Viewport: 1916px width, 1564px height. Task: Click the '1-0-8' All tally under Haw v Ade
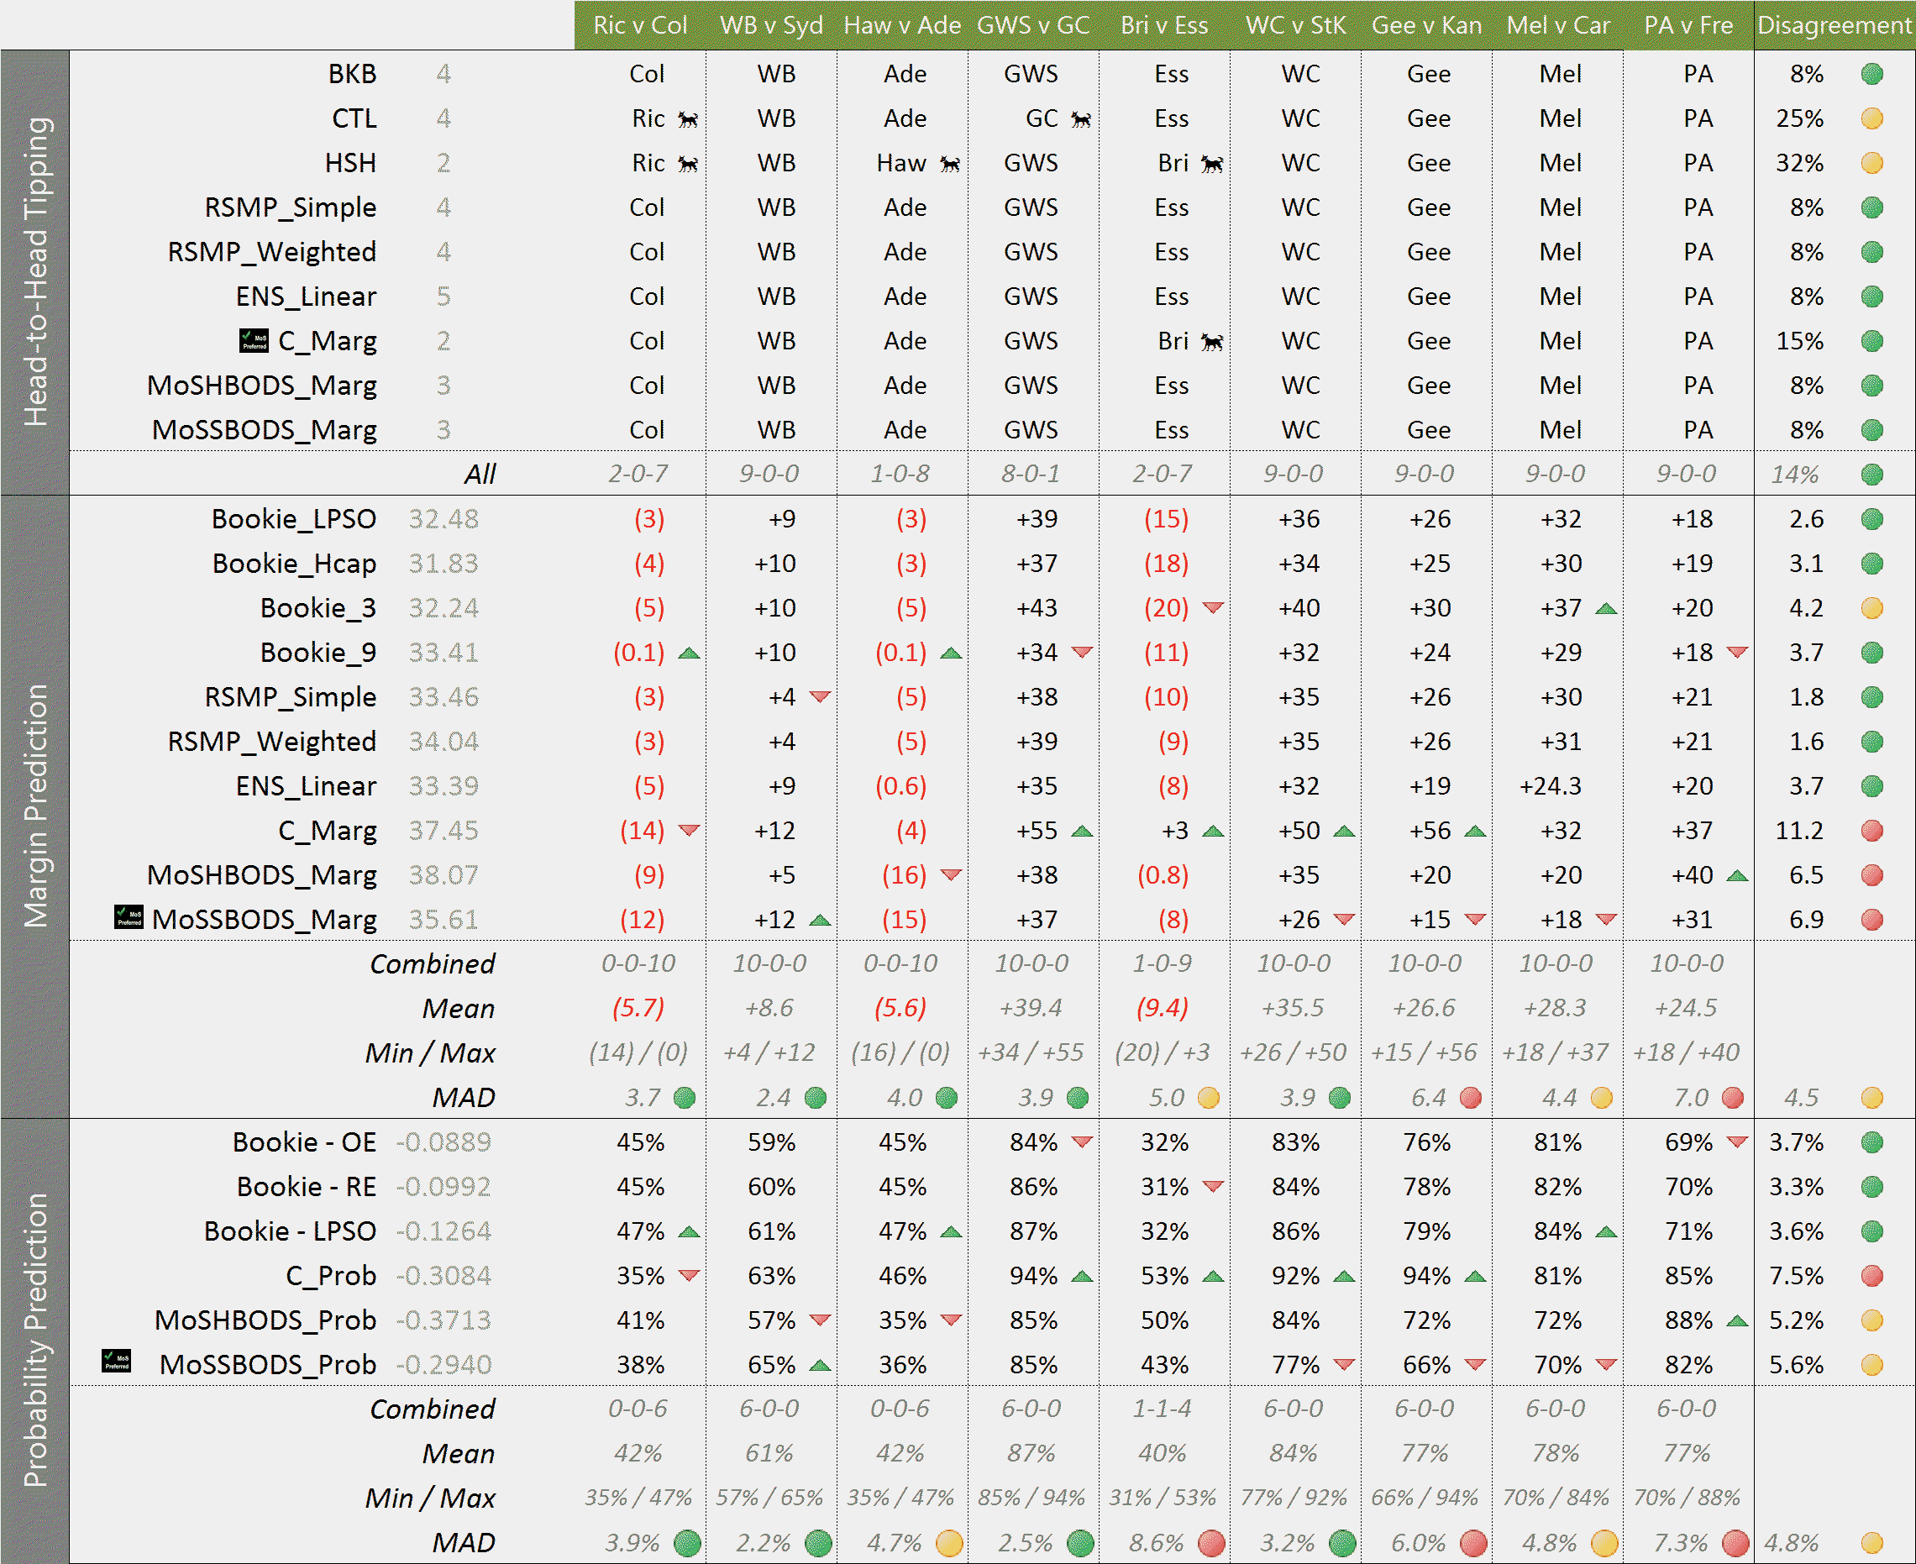[x=900, y=474]
